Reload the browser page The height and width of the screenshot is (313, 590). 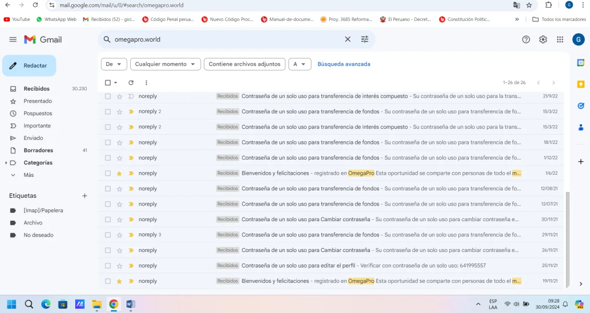coord(36,5)
